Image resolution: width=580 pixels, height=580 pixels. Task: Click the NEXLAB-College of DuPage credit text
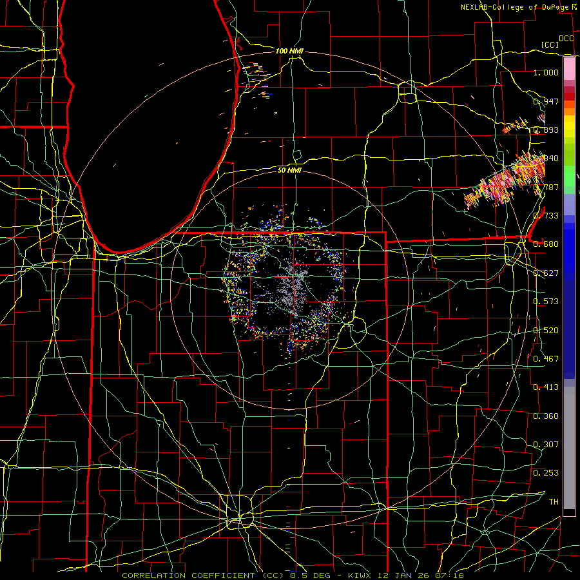point(516,7)
